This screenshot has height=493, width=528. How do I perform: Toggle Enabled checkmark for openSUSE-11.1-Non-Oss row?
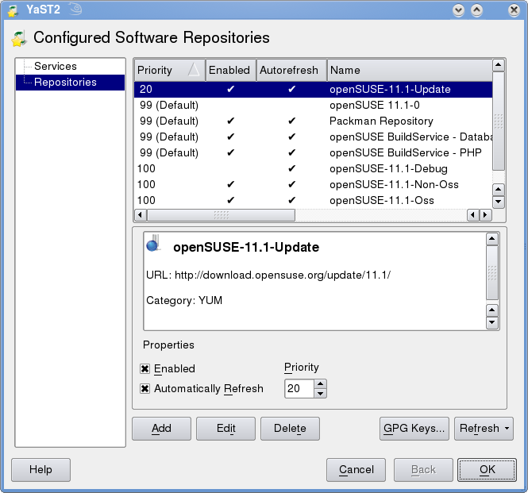click(231, 184)
